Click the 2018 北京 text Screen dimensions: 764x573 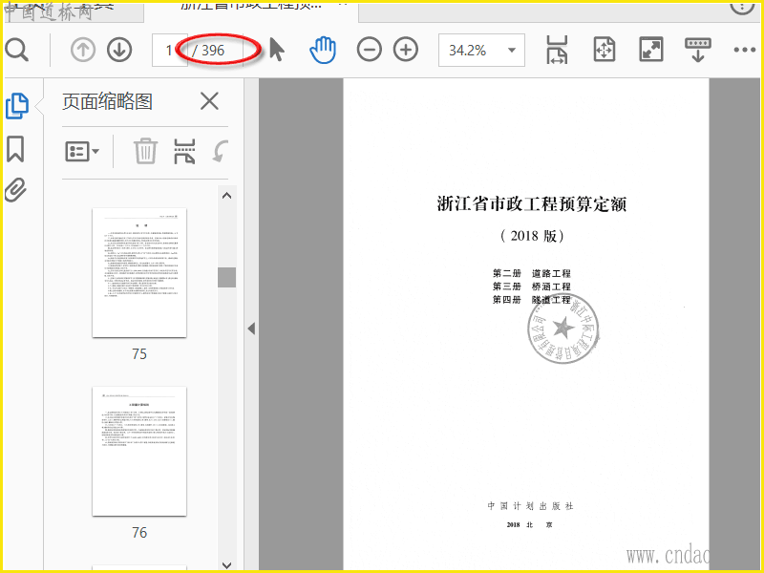point(530,524)
